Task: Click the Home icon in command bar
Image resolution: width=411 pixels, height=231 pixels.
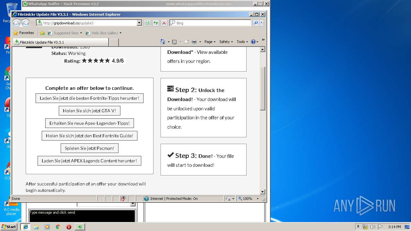Action: 163,42
